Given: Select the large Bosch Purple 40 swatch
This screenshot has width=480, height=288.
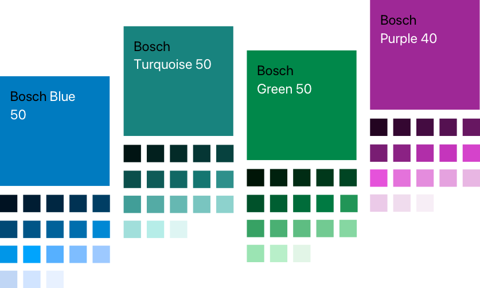Looking at the screenshot, I should coord(425,55).
